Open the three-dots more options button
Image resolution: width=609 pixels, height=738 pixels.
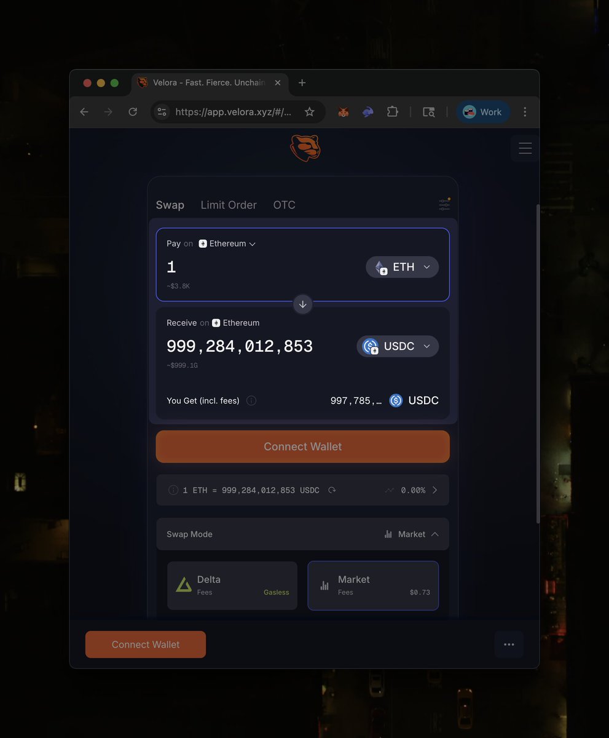click(x=509, y=645)
